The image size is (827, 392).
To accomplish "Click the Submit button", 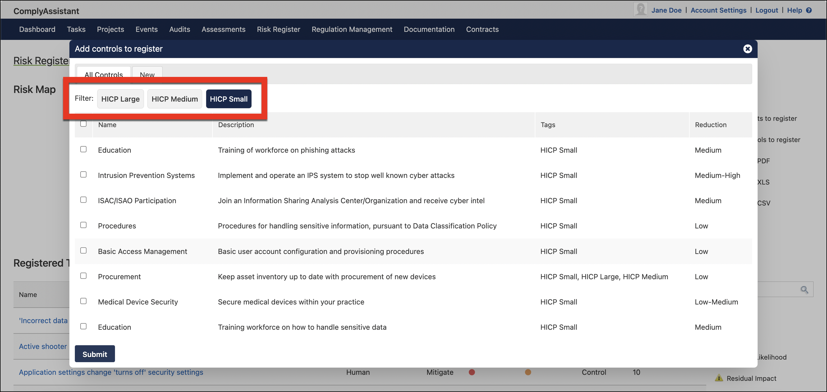I will click(x=95, y=354).
